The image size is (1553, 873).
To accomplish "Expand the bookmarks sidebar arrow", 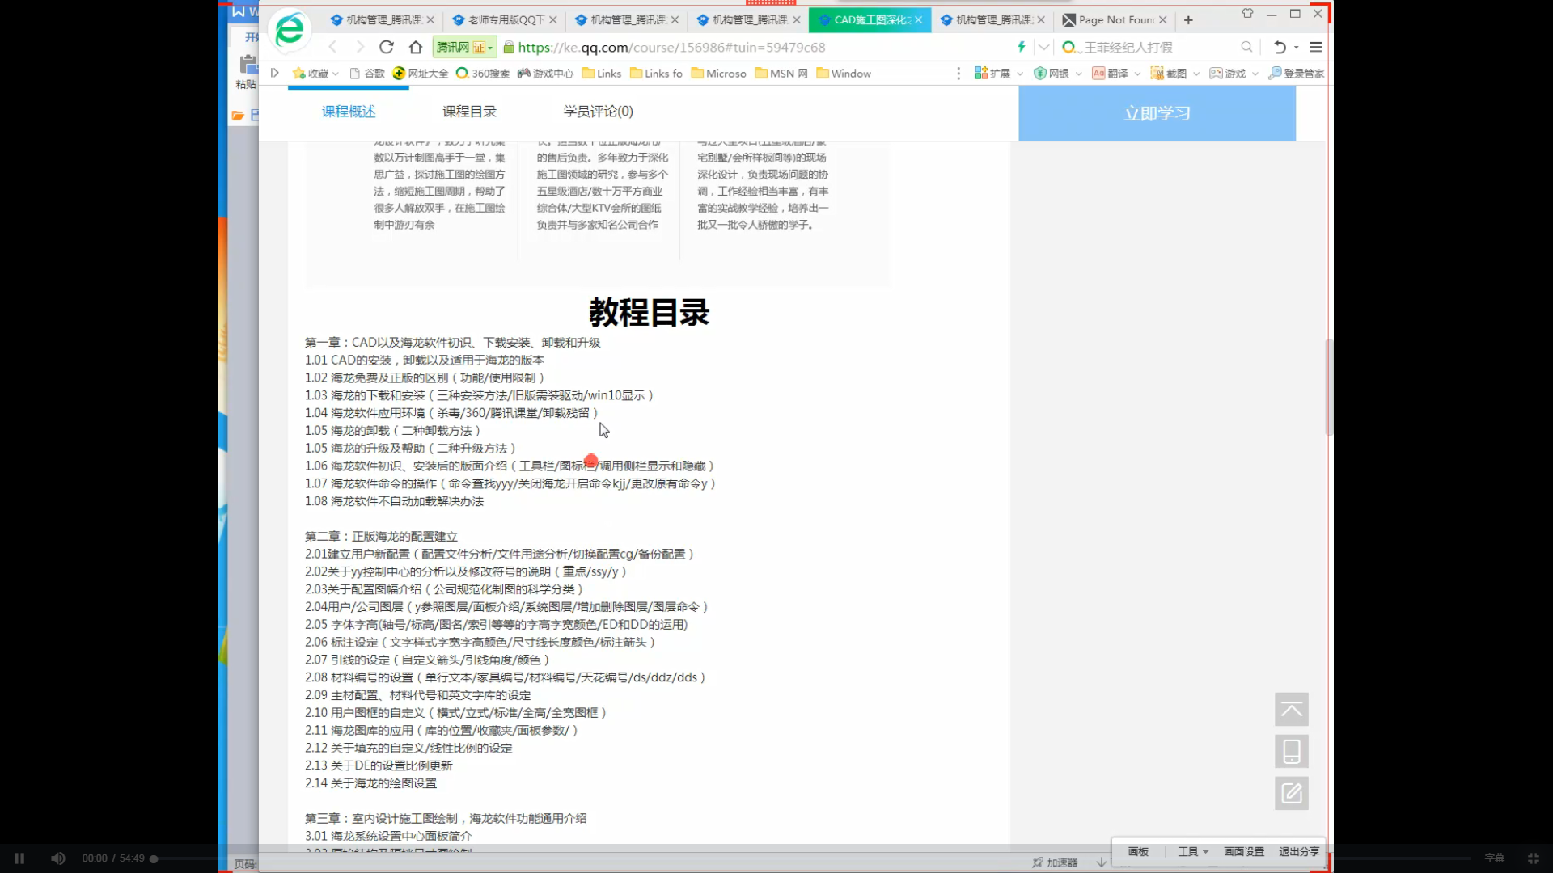I will pyautogui.click(x=275, y=73).
